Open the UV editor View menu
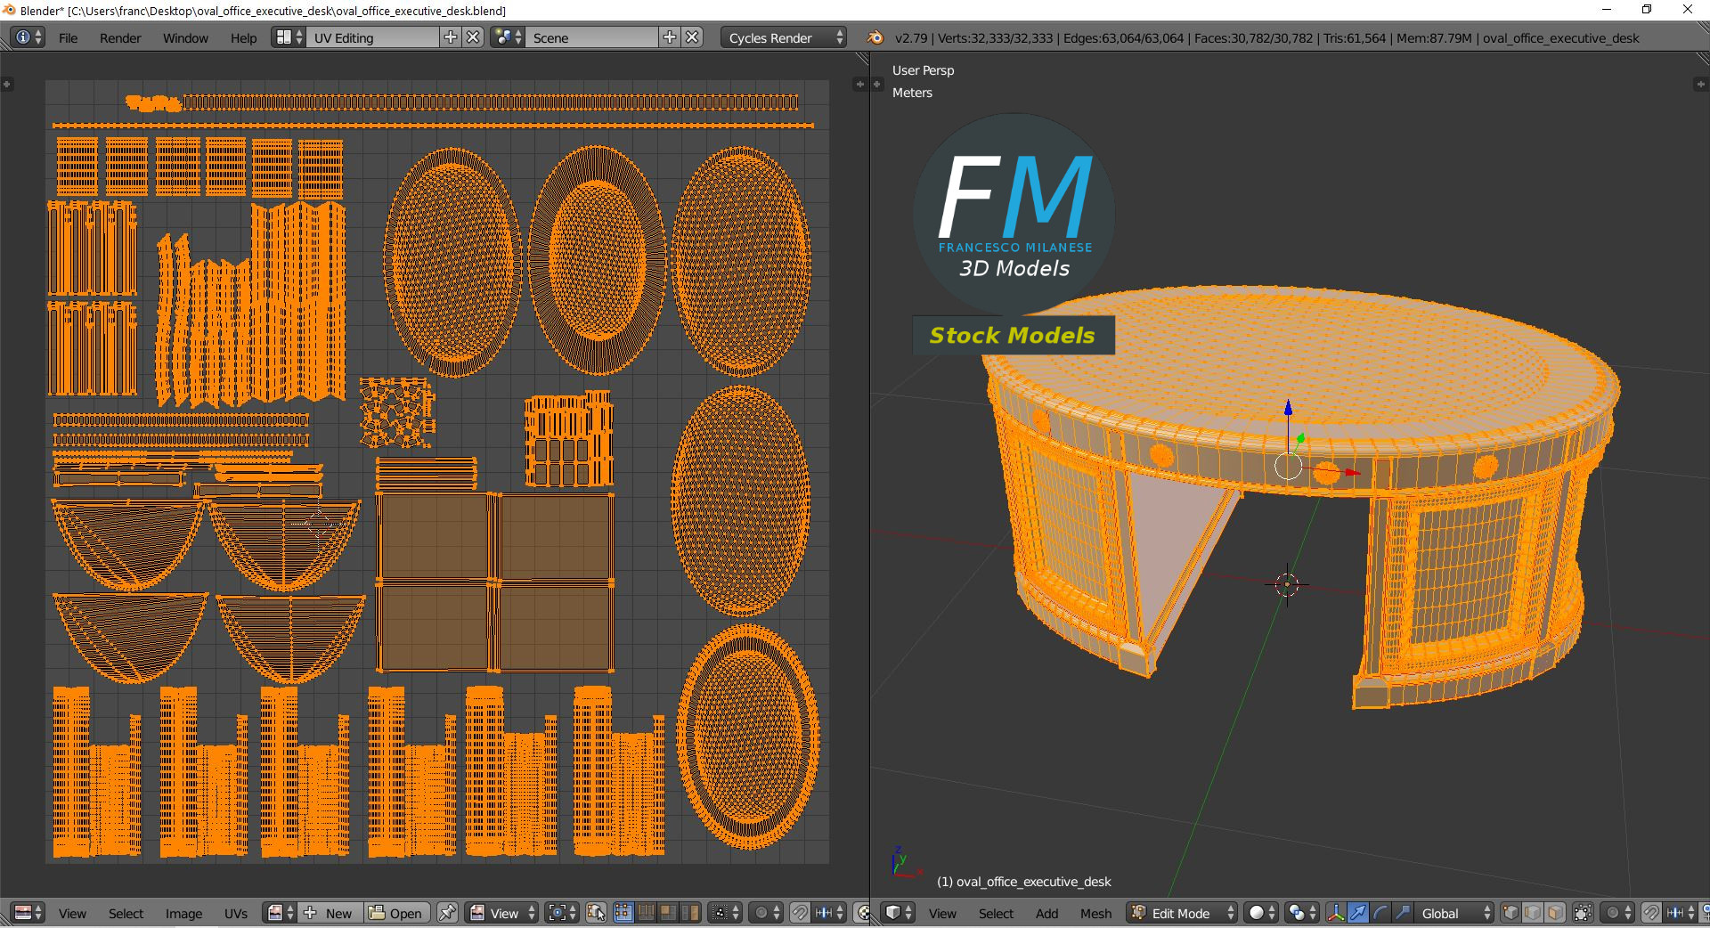This screenshot has width=1710, height=928. coord(72,914)
